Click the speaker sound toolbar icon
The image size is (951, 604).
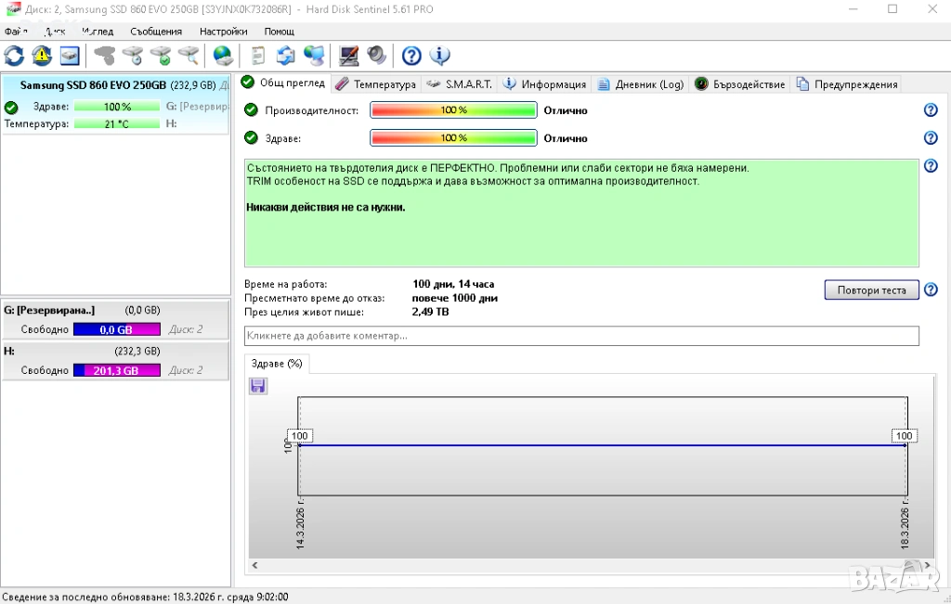[x=377, y=56]
